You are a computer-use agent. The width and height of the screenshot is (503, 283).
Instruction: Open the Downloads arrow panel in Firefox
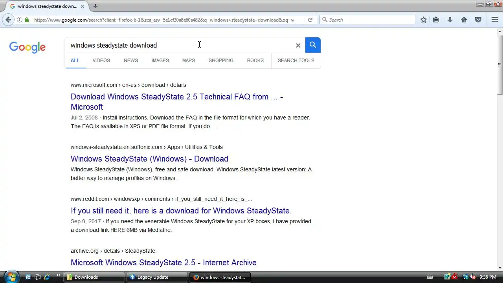[450, 20]
